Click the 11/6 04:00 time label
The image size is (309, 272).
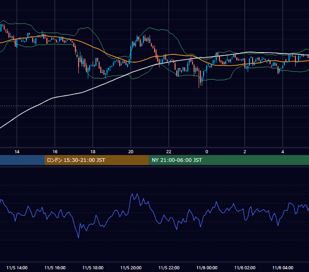(x=283, y=267)
